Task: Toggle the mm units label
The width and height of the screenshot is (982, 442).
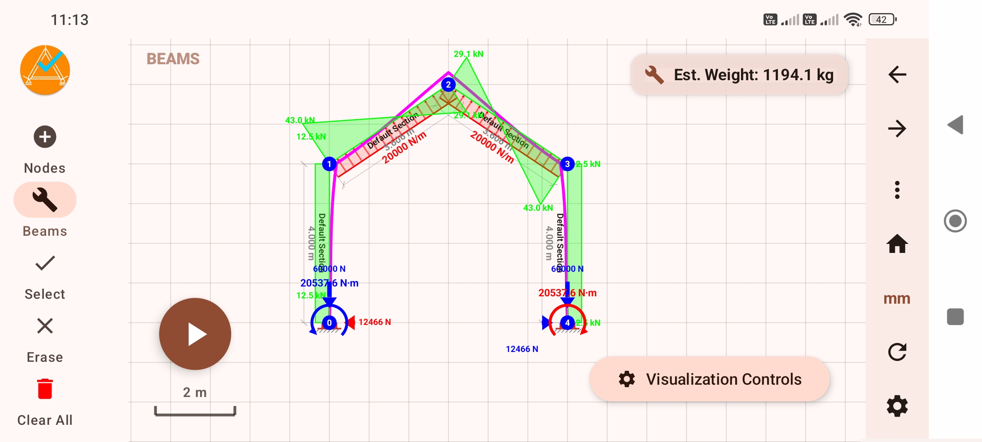Action: coord(897,298)
